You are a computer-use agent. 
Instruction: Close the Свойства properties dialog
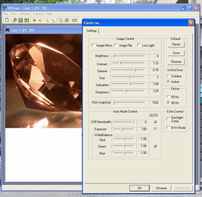tap(191, 23)
